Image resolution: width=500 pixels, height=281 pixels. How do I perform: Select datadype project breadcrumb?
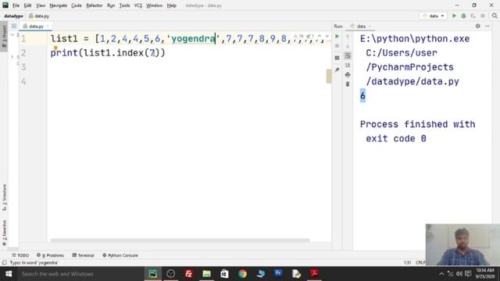point(14,16)
